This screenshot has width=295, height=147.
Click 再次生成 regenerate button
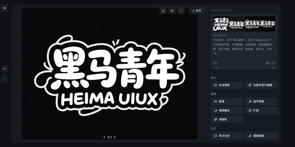coord(227,136)
